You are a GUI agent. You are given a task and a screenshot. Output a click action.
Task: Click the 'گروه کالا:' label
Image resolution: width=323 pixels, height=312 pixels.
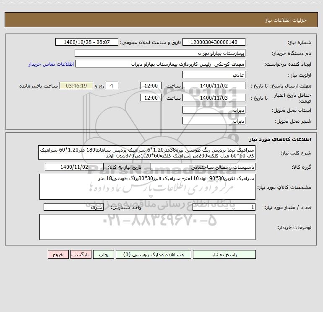click(x=301, y=168)
